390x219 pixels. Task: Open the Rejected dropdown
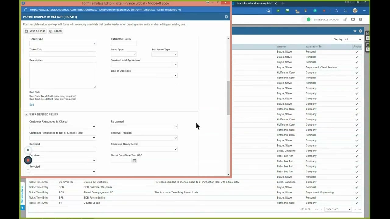[x=62, y=172]
